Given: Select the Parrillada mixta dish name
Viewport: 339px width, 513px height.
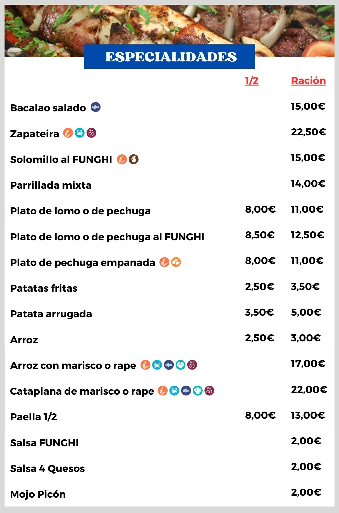Looking at the screenshot, I should 51,185.
